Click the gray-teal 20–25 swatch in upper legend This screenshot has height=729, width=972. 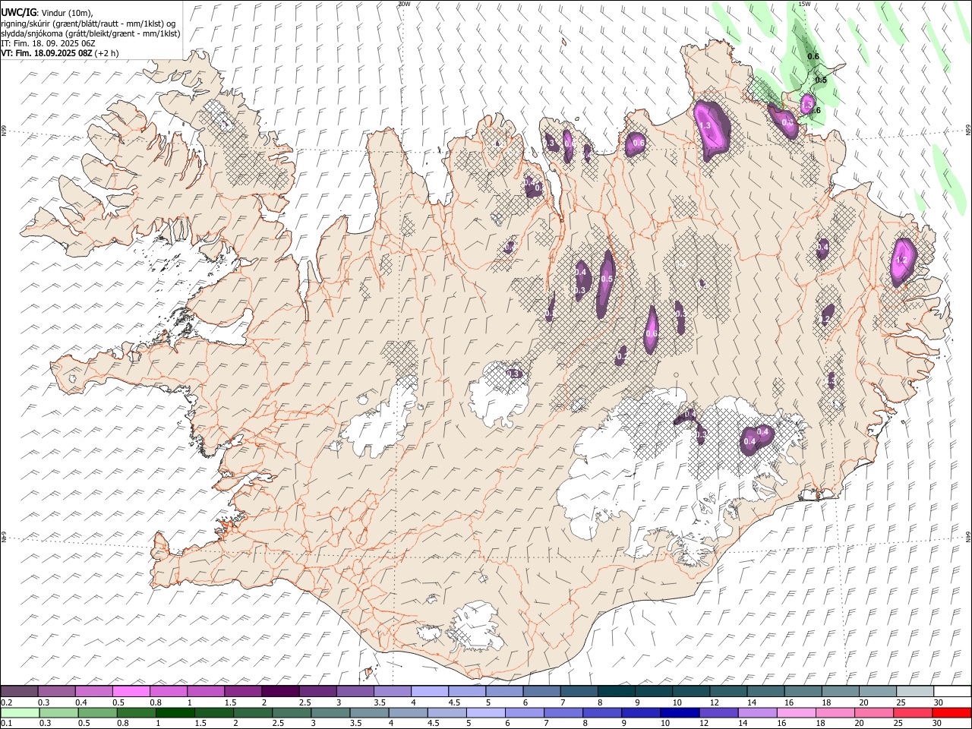coord(877,692)
